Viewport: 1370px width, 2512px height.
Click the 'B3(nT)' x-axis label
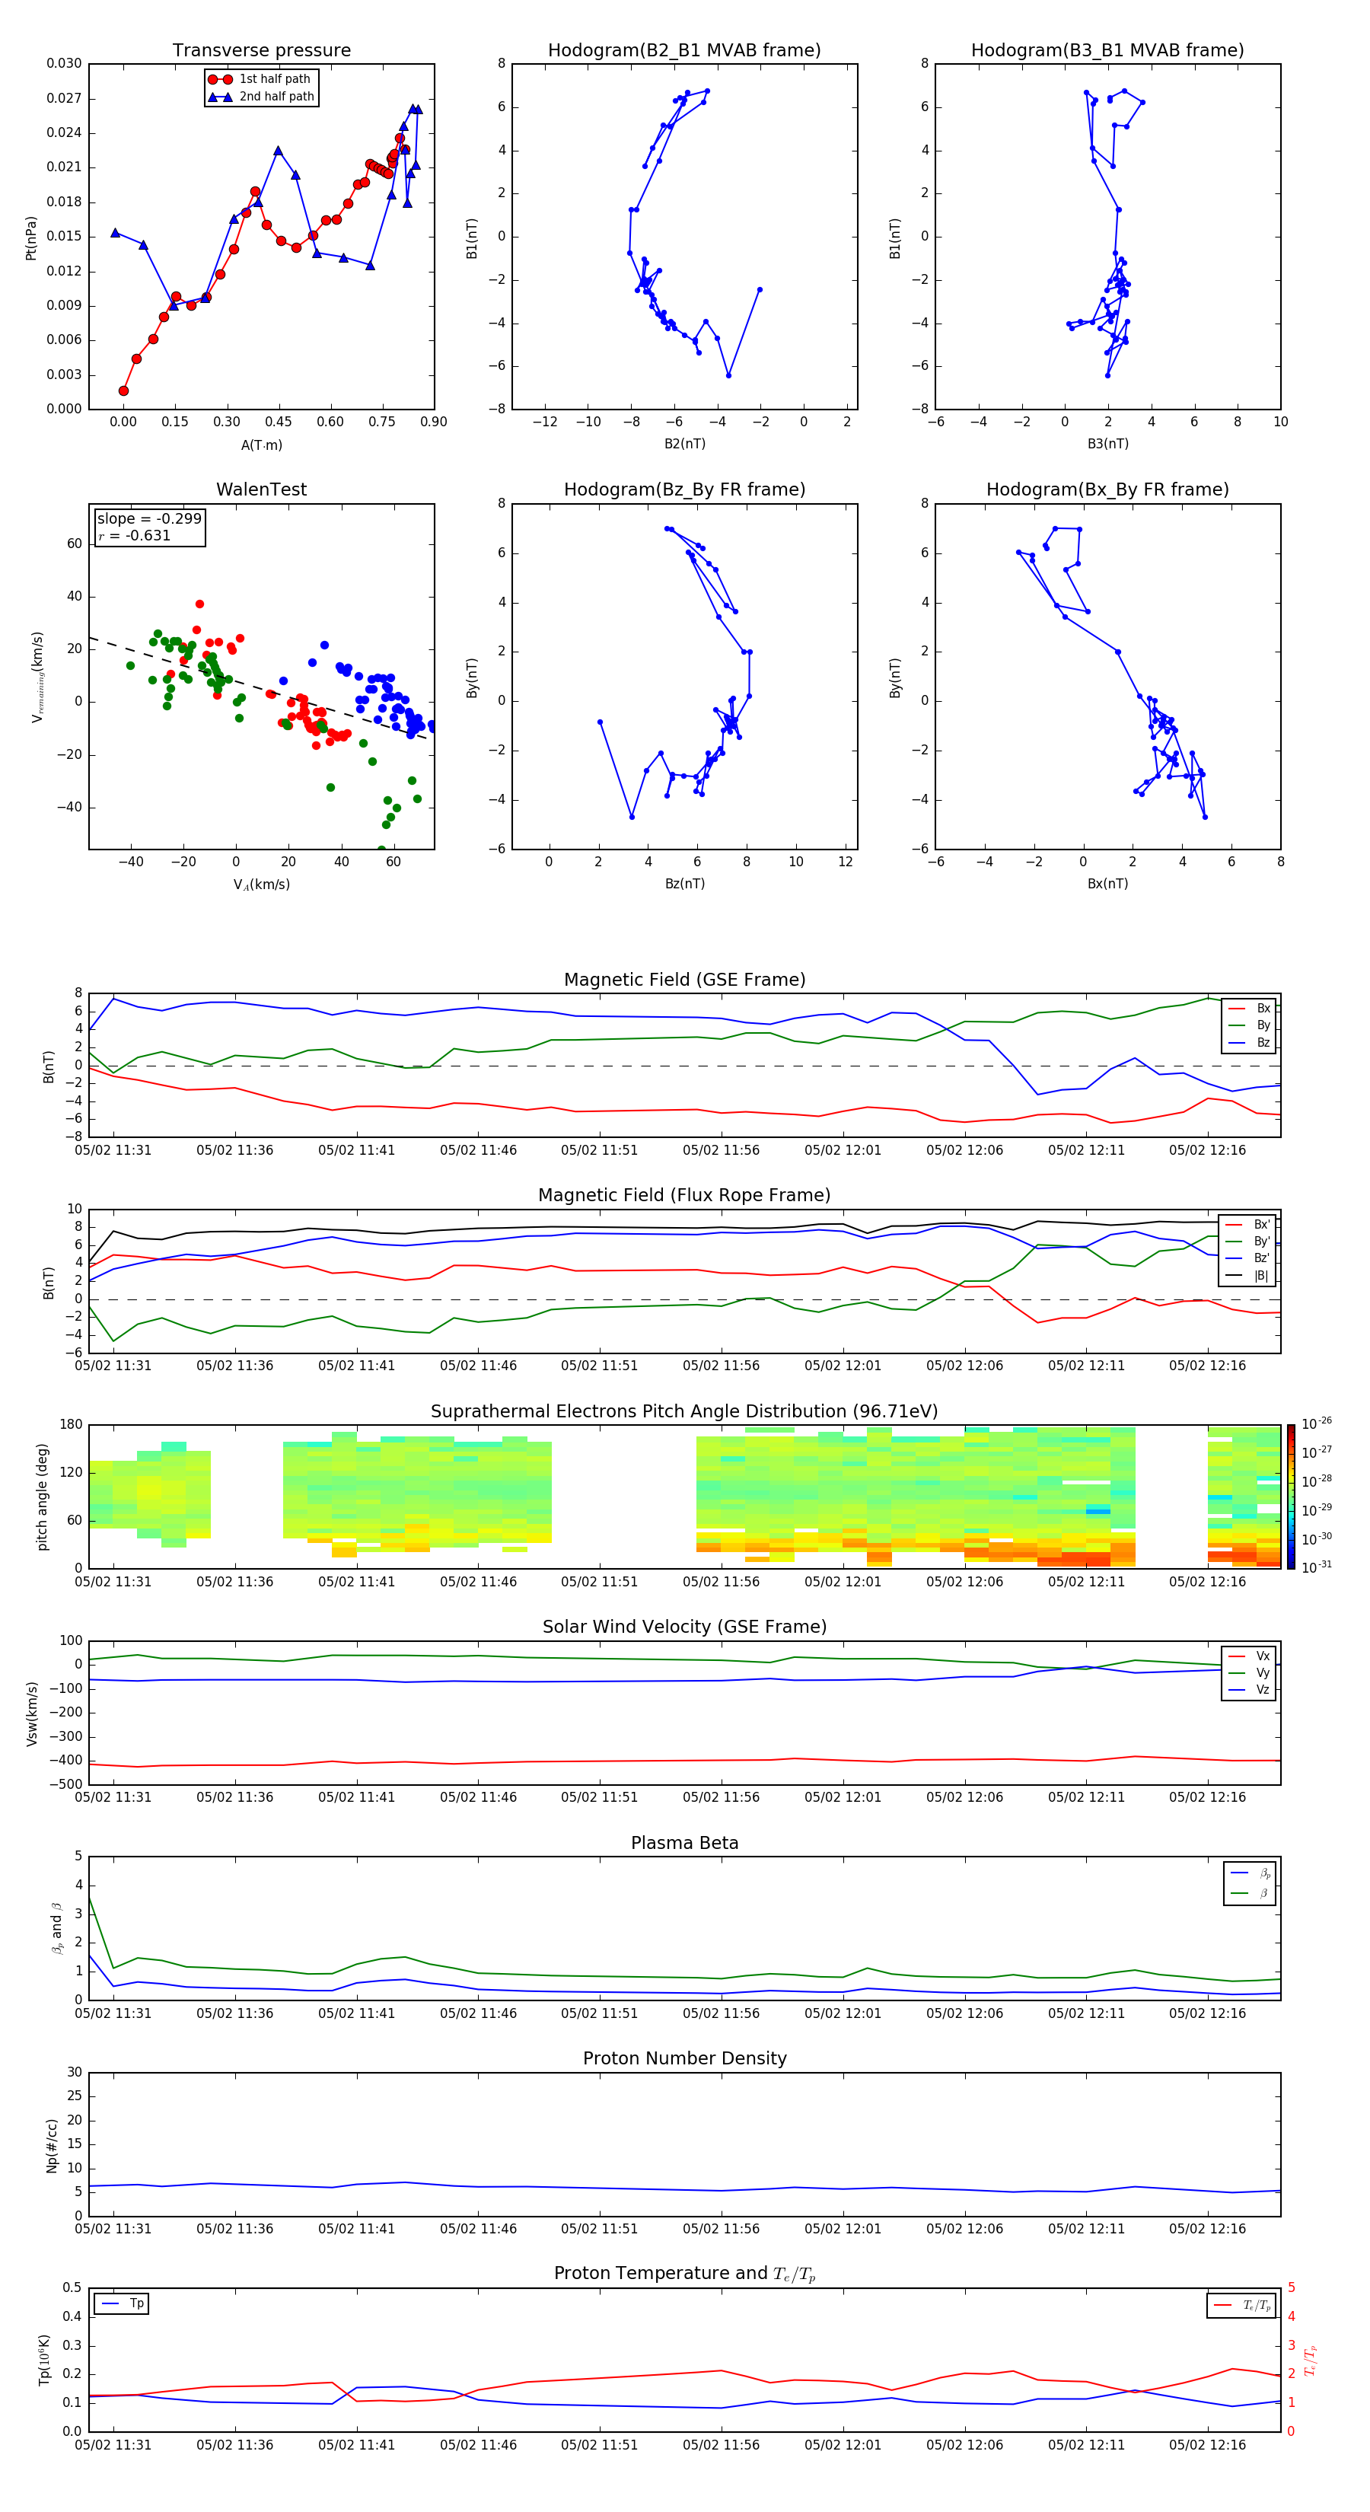coord(1107,444)
